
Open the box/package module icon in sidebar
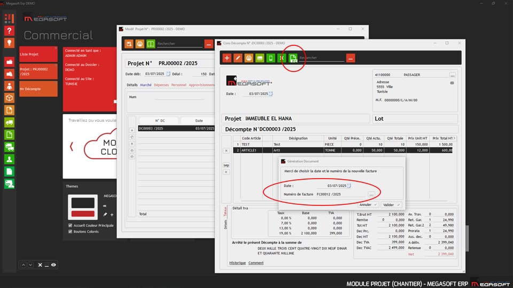point(9,98)
